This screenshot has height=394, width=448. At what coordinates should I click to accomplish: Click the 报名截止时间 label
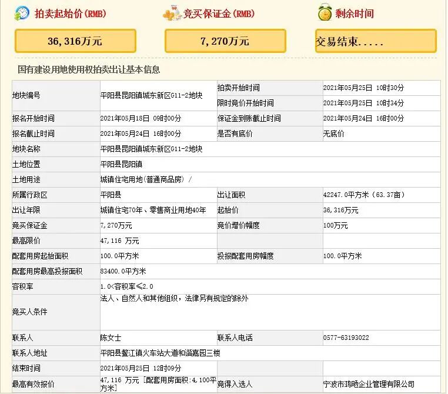[x=33, y=133]
